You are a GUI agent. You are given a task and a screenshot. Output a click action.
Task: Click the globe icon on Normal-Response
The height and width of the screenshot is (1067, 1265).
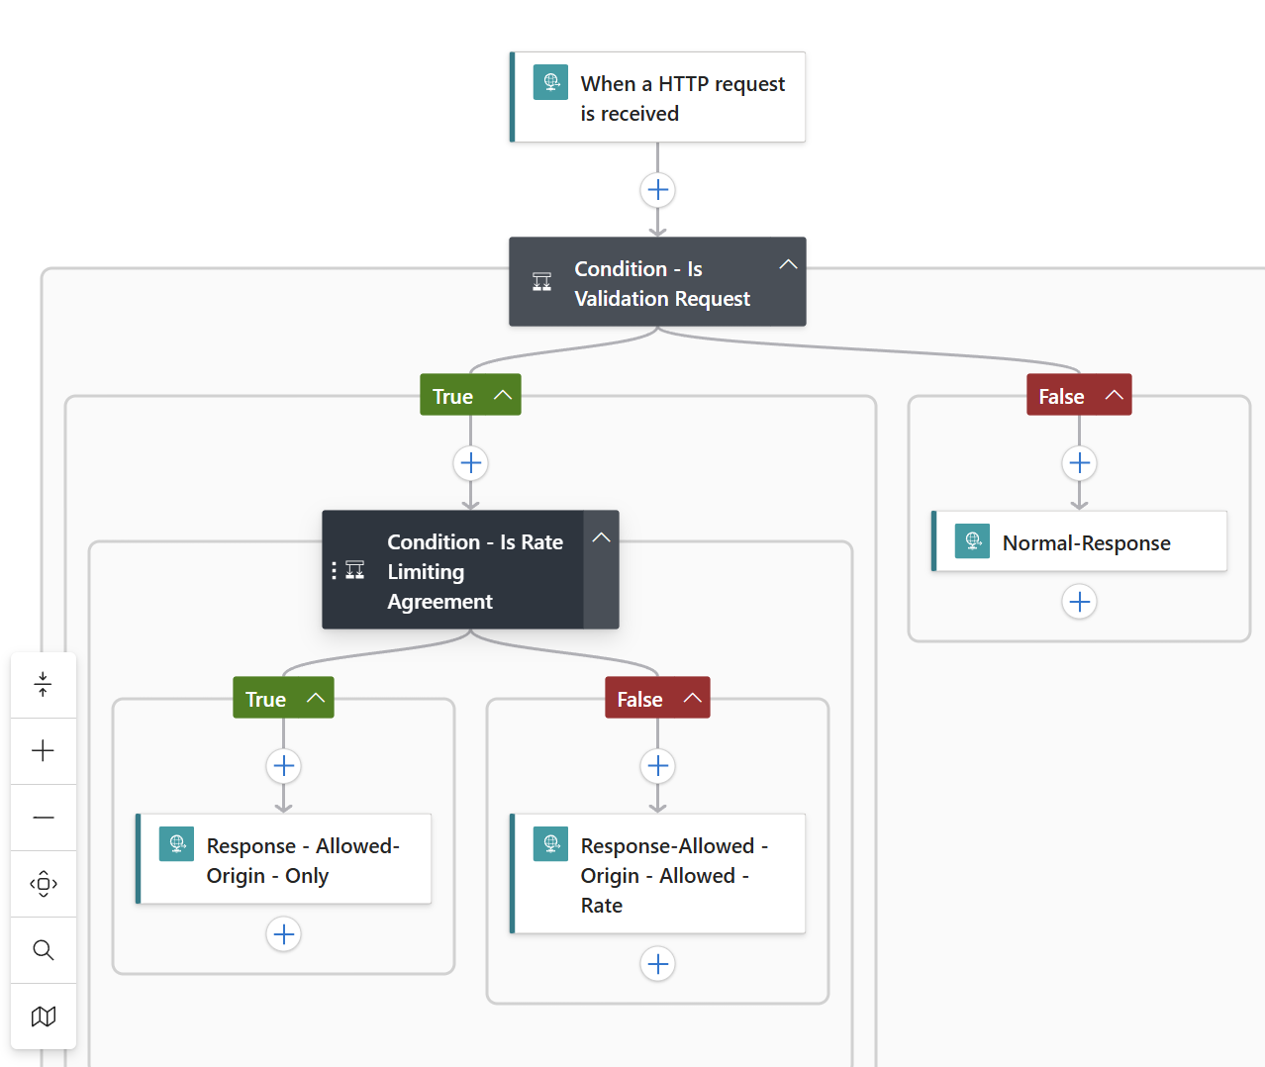pos(972,541)
